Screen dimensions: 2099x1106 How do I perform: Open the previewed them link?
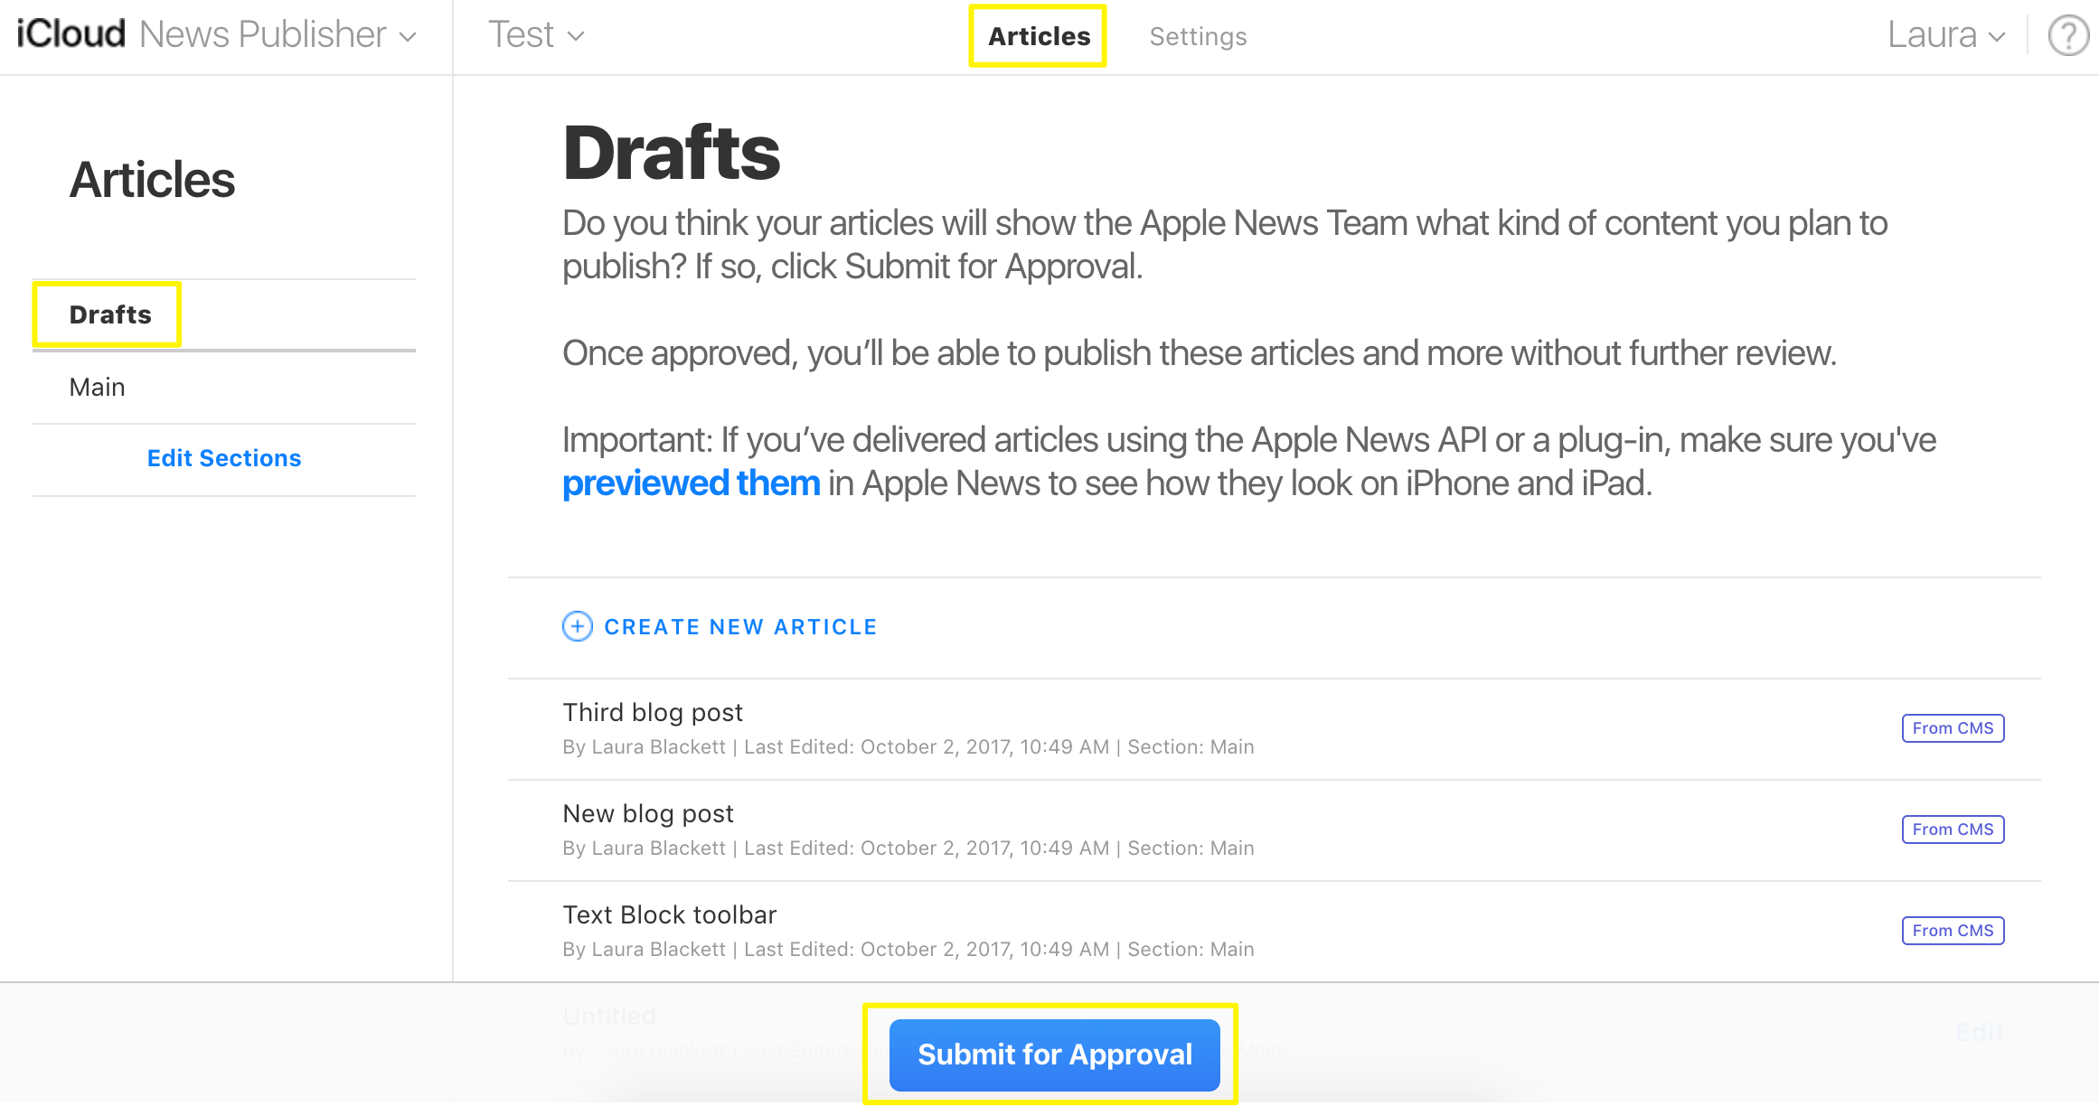pos(692,483)
